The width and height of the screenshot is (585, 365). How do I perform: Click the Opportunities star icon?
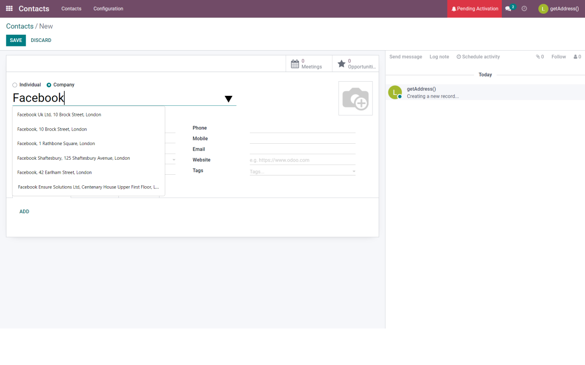pyautogui.click(x=341, y=64)
